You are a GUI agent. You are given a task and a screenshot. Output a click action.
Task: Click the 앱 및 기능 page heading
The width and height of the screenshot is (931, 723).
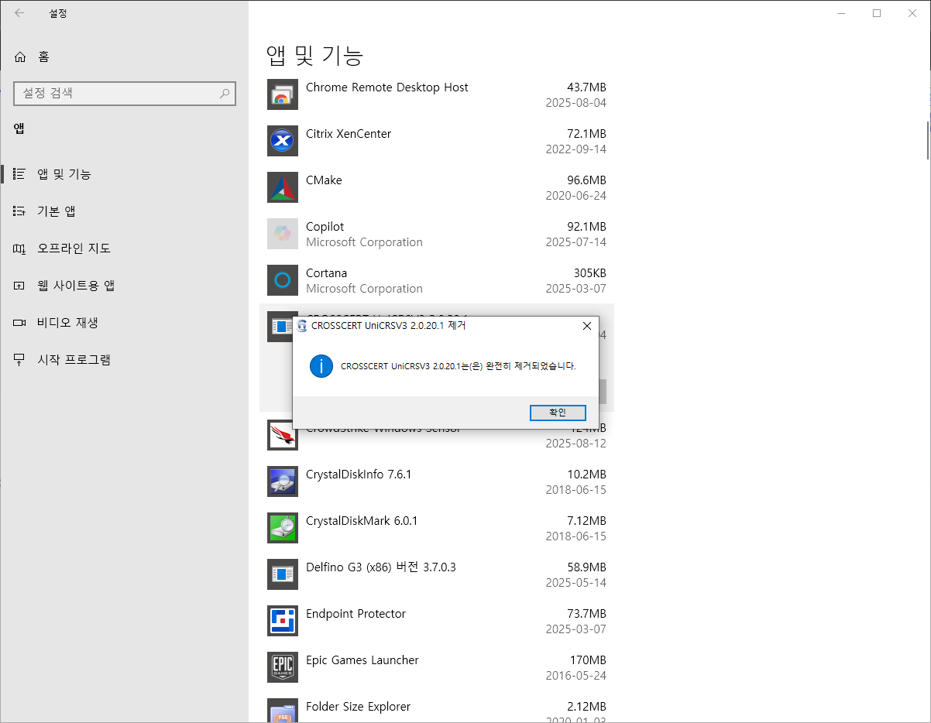314,55
